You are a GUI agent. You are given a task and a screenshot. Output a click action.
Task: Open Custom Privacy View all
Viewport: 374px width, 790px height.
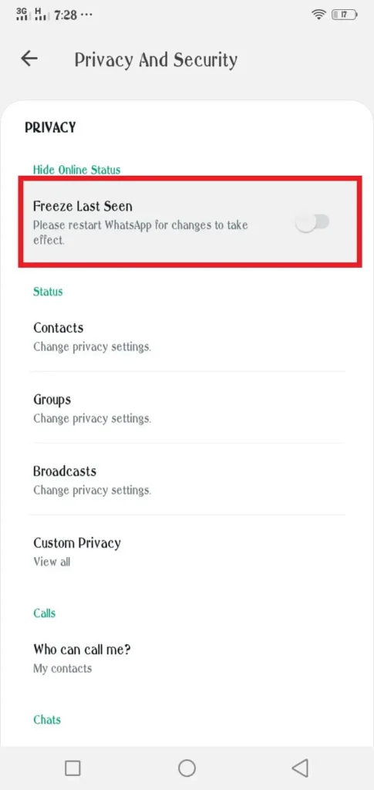pyautogui.click(x=187, y=551)
